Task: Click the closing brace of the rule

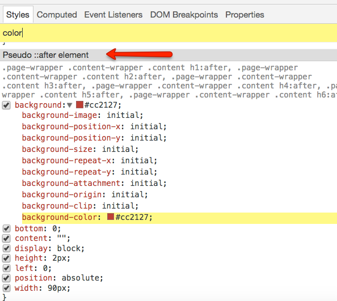Action: (5, 298)
